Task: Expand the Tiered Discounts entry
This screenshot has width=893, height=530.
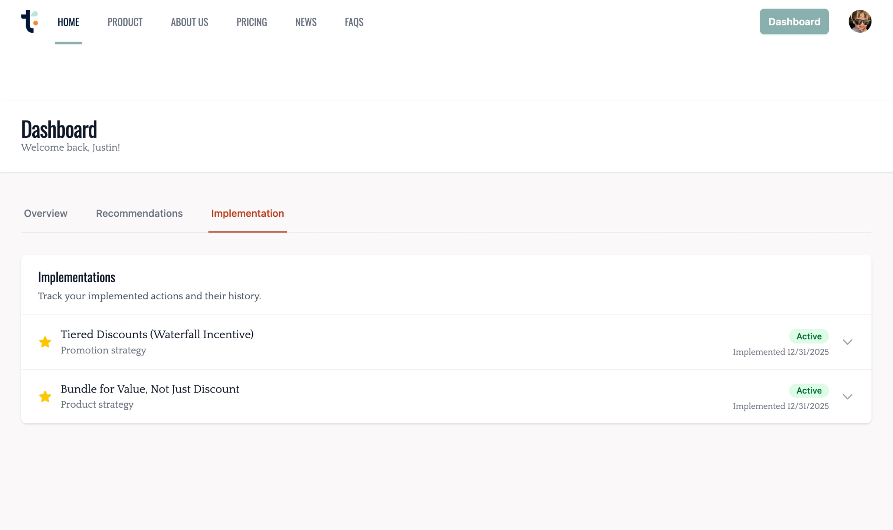Action: coord(848,342)
